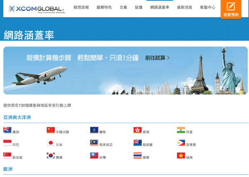Click the 前往試算 link in banner
Viewport: 249px width, 177px height.
click(x=157, y=58)
